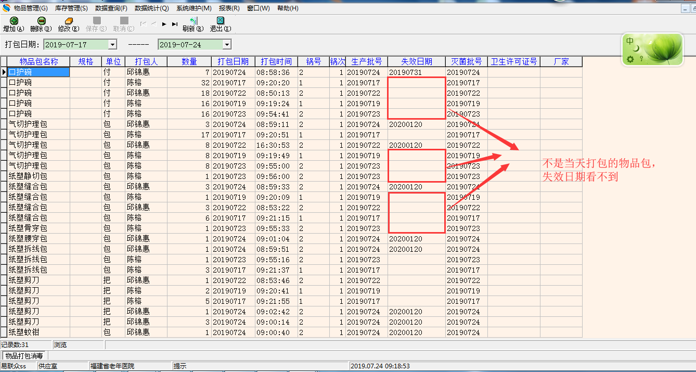Click the greyed 取消(C) cancel icon
The image size is (696, 372).
tap(124, 21)
